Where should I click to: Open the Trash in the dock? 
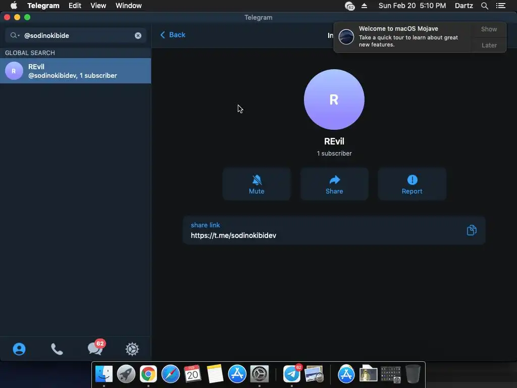tap(413, 374)
